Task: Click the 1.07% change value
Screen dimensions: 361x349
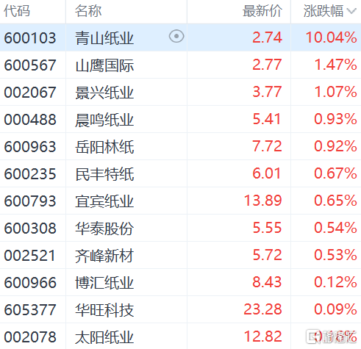Action: point(335,92)
